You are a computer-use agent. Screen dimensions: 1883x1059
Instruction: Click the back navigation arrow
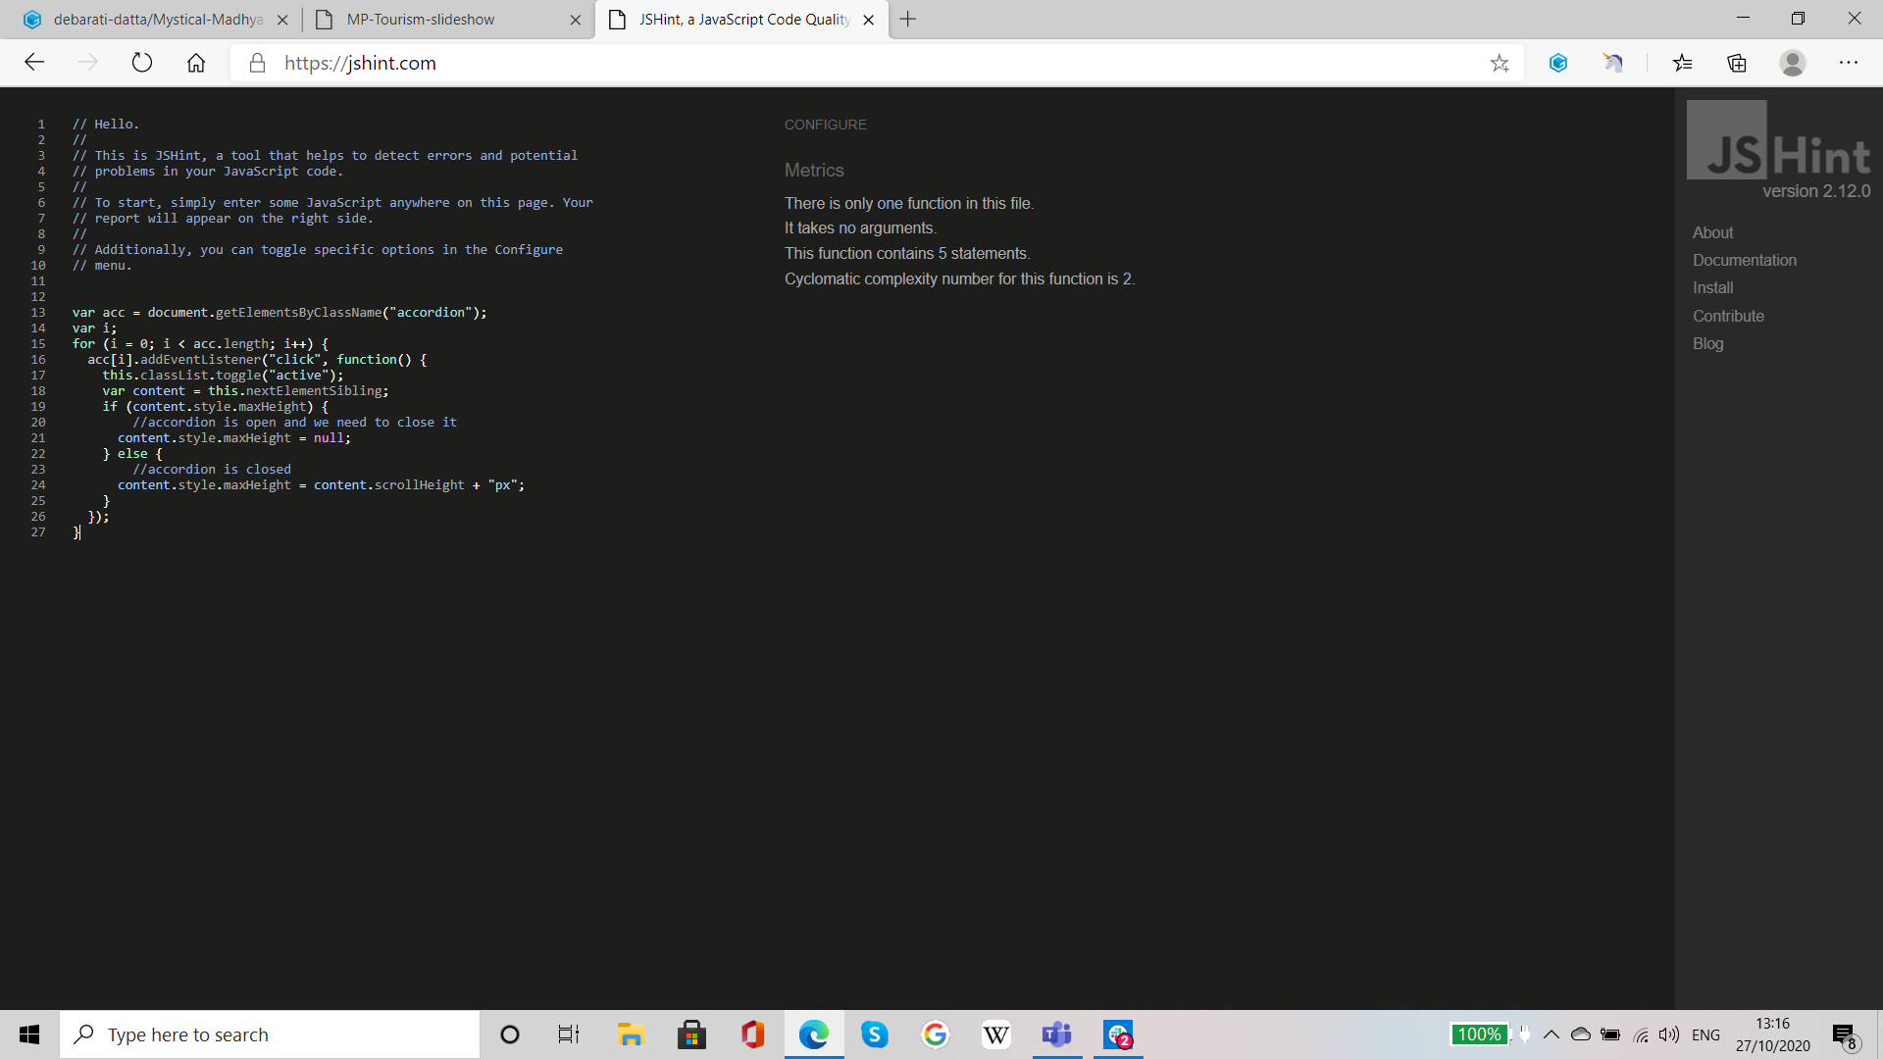click(35, 63)
